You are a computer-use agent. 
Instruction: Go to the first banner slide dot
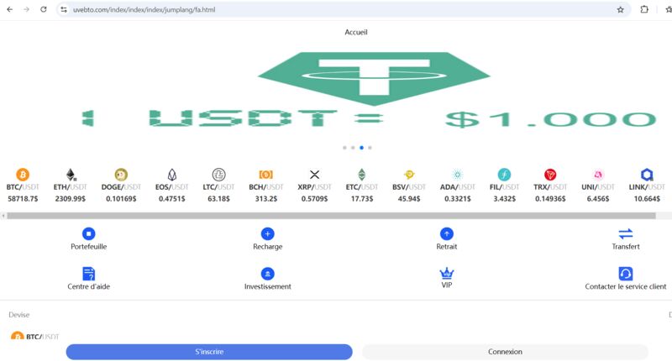[344, 148]
